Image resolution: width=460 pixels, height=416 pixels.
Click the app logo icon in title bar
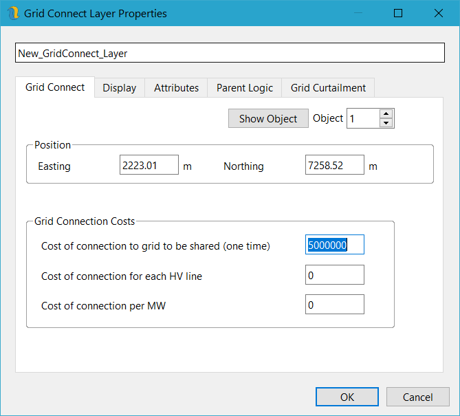pos(12,13)
